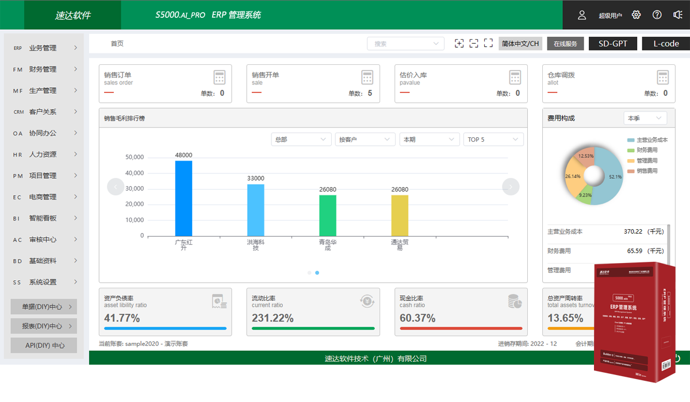The height and width of the screenshot is (402, 690).
Task: Click the expense list scrollbar
Action: [x=669, y=244]
